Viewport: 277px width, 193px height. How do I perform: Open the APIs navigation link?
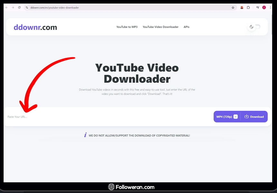186,27
